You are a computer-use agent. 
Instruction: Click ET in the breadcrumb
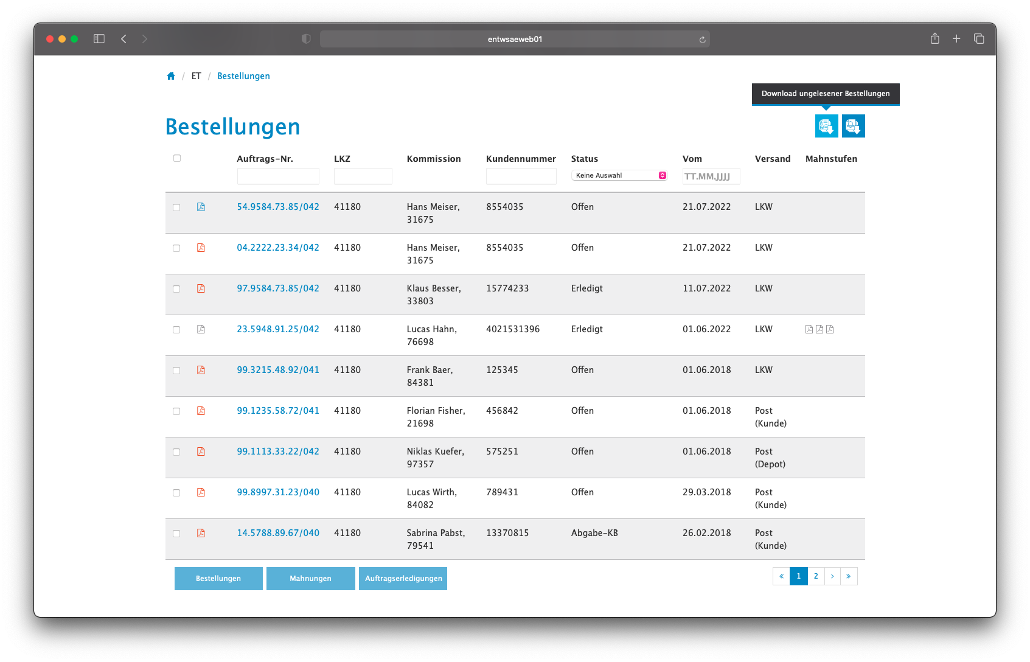(x=197, y=76)
